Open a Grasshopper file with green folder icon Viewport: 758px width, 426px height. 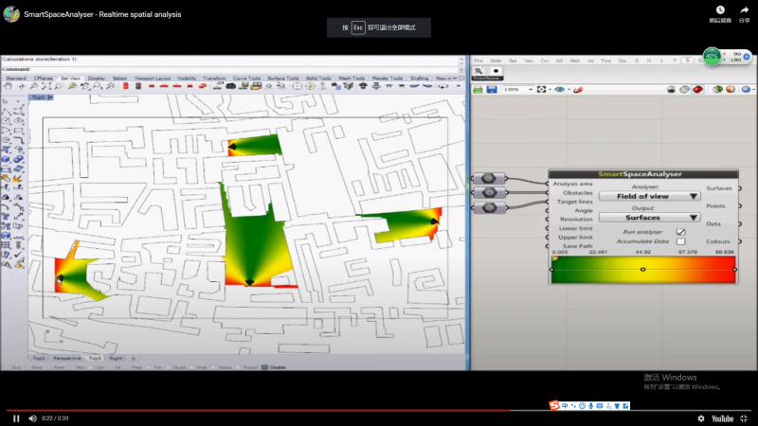(478, 89)
